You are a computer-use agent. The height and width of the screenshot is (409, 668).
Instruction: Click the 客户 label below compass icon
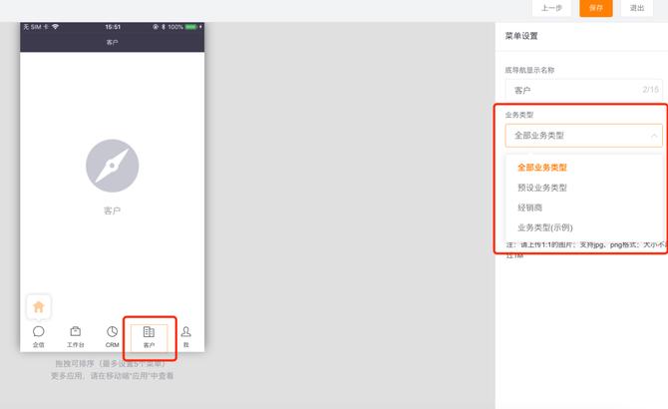[x=112, y=210]
